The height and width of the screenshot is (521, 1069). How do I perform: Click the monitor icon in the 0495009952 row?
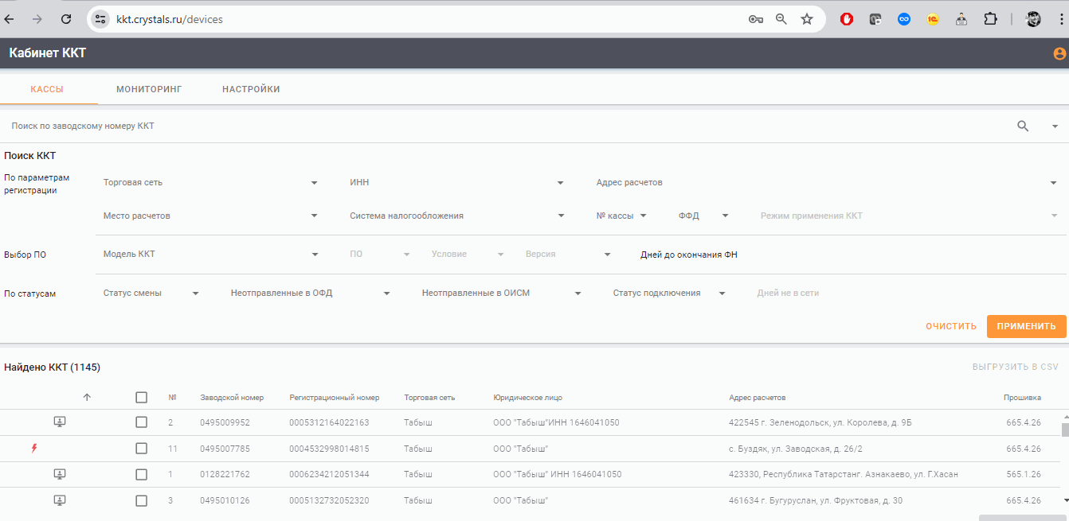60,422
